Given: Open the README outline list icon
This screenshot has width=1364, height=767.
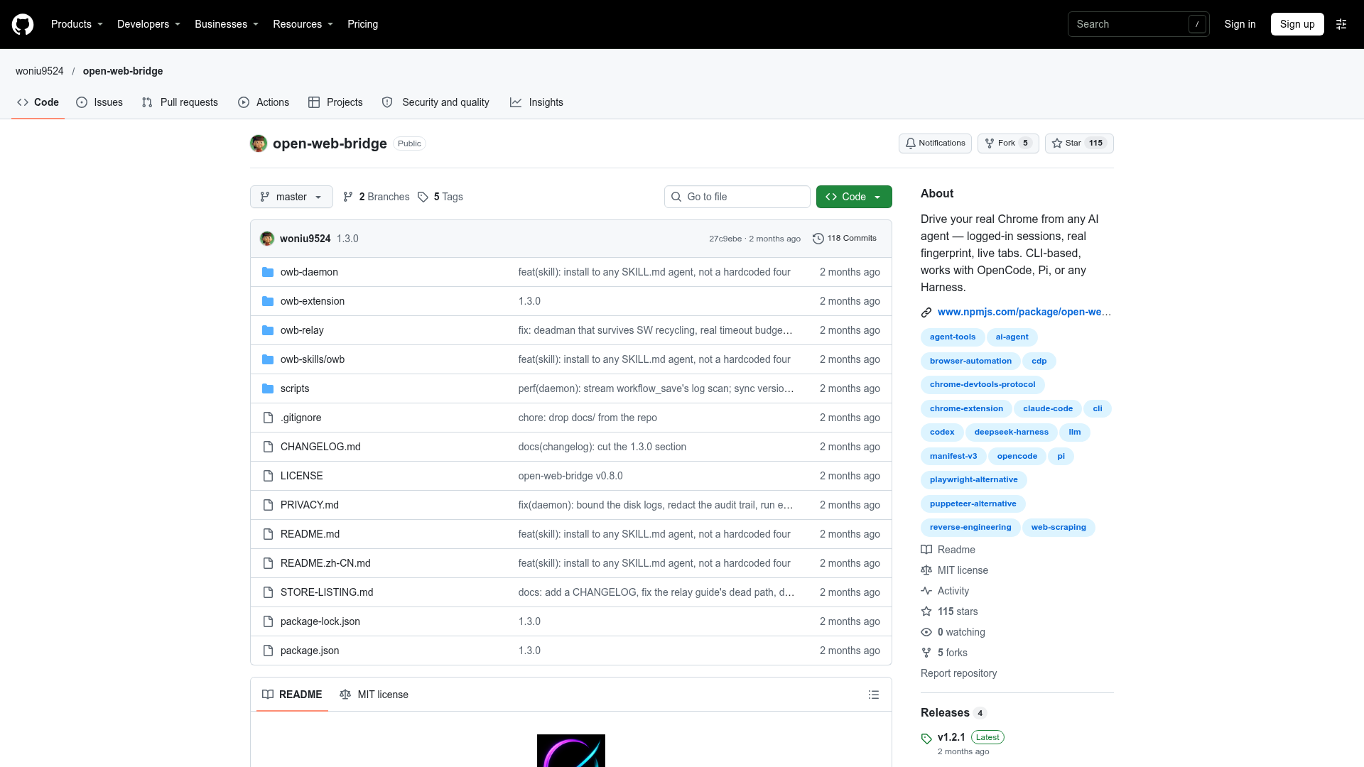Looking at the screenshot, I should coord(874,695).
